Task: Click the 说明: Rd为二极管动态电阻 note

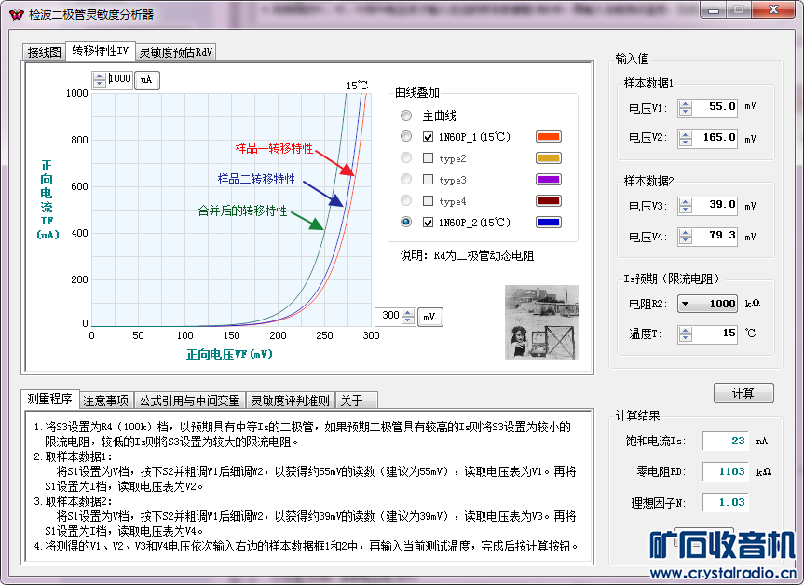Action: (x=467, y=255)
